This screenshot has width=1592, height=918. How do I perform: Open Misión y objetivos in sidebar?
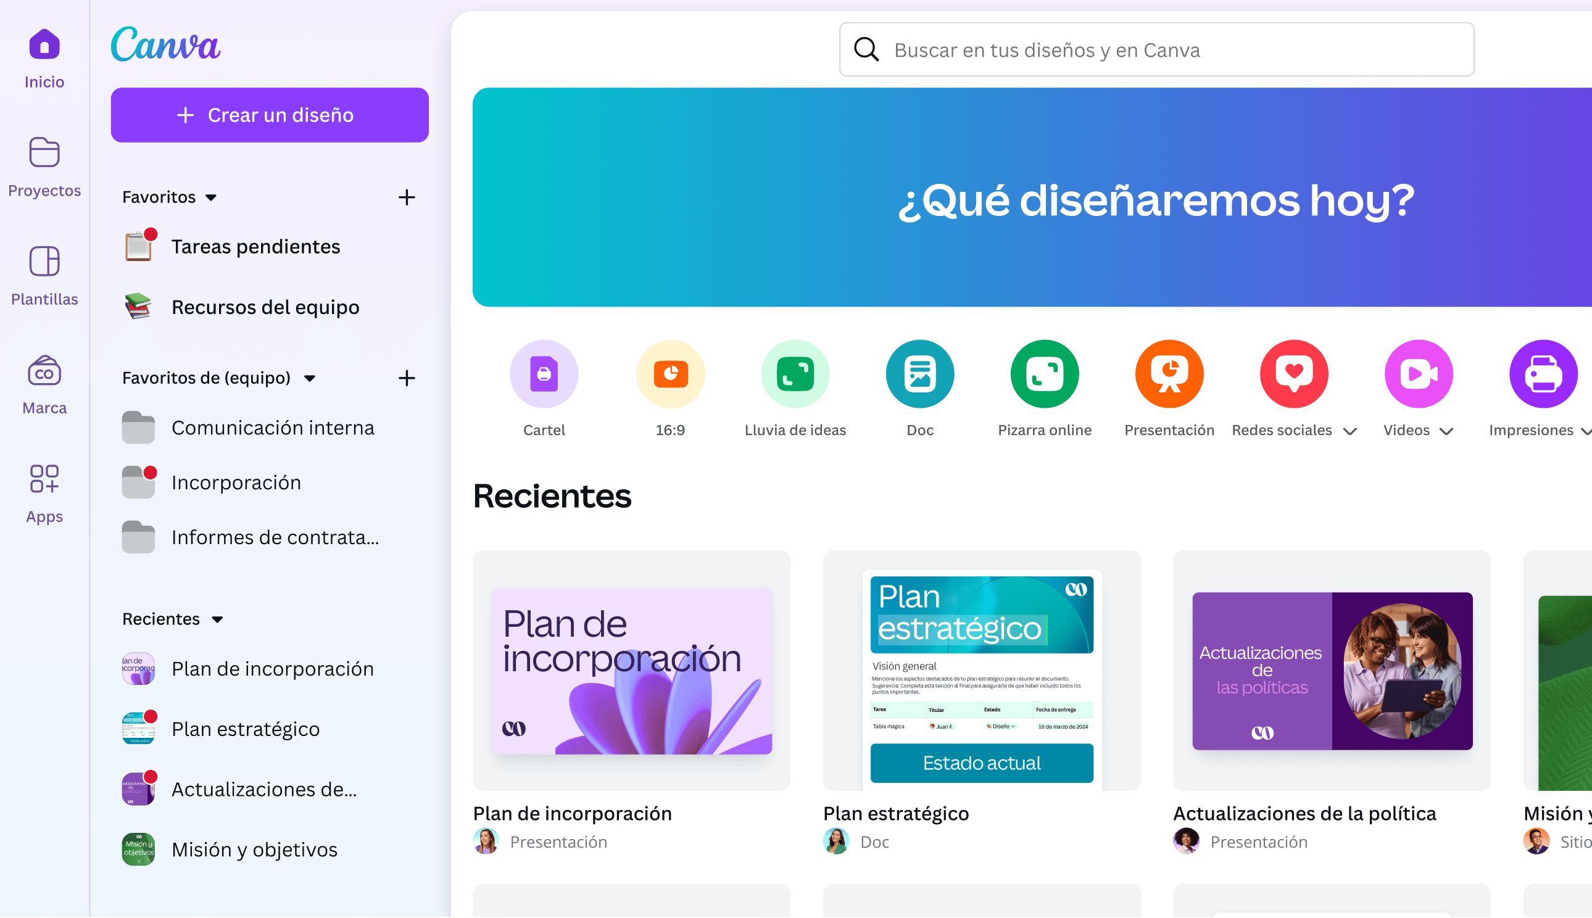tap(254, 850)
